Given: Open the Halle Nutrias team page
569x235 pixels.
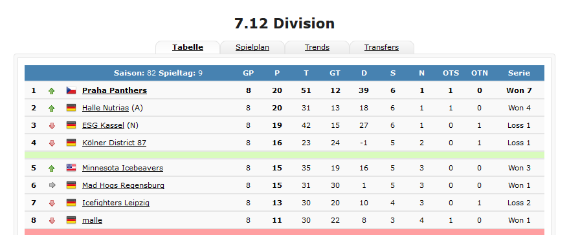Looking at the screenshot, I should click(x=106, y=108).
